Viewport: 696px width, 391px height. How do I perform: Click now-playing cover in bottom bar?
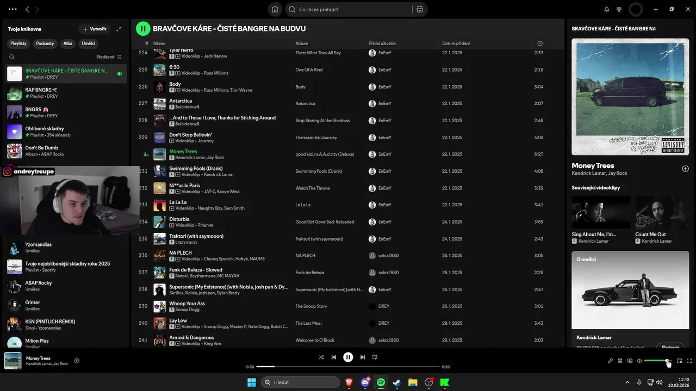point(13,361)
